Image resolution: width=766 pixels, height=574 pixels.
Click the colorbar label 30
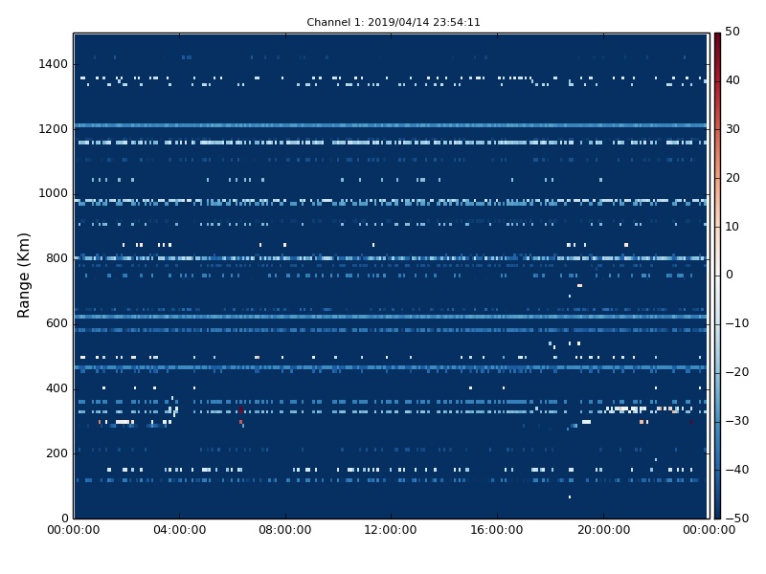coord(732,129)
